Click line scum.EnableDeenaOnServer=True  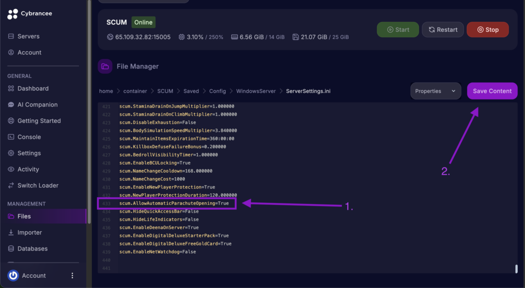click(x=159, y=228)
